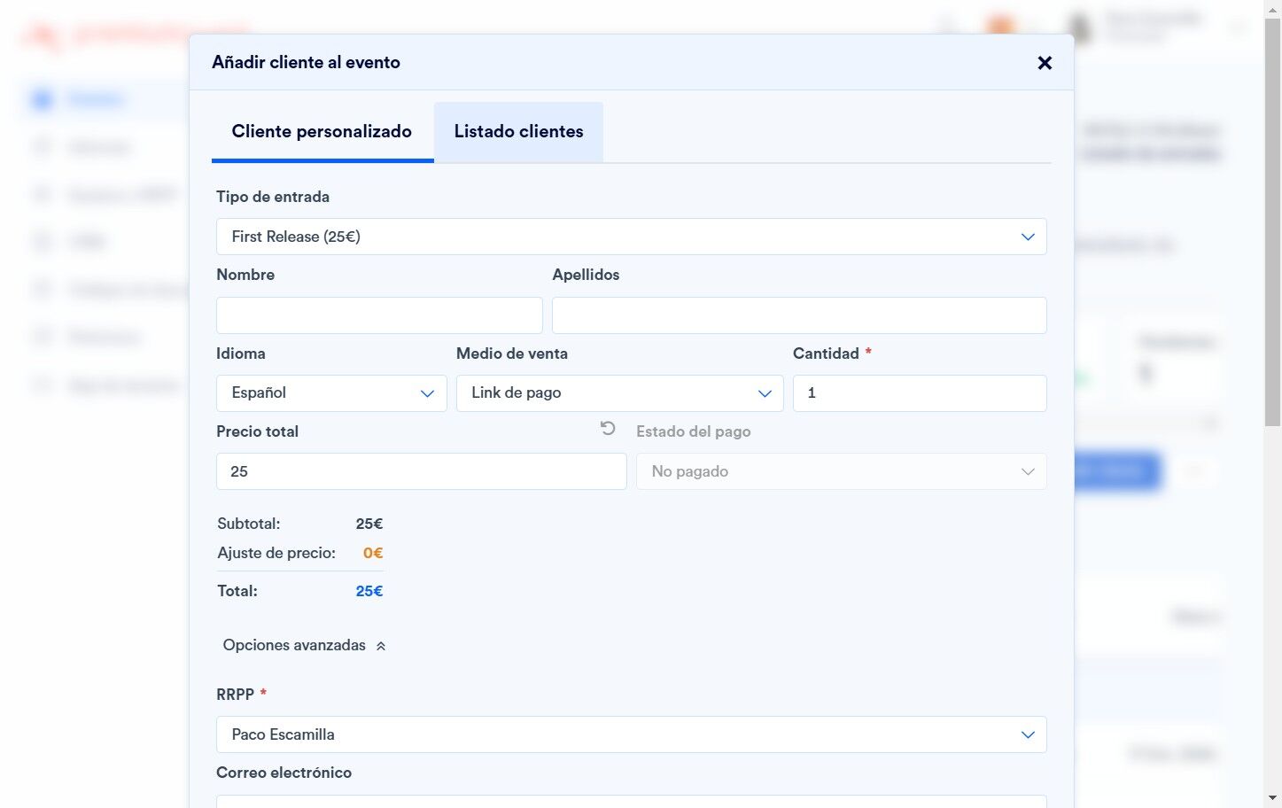Click the Precio total field showing 25
Screen dimensions: 1282x808
tap(421, 471)
